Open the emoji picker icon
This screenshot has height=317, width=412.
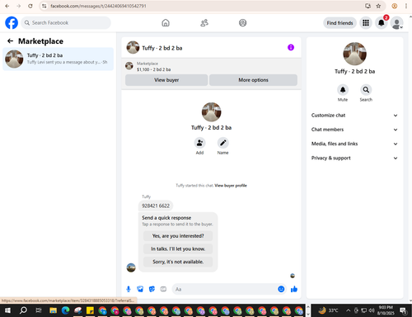(281, 289)
